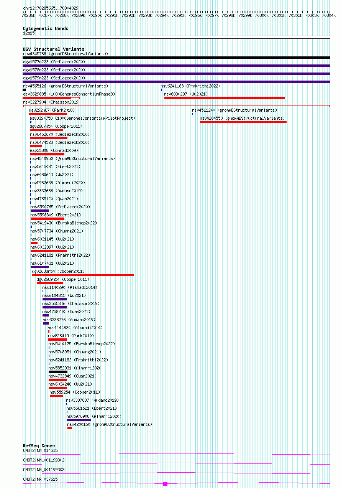
Task: Select red bar of nsv6030297 Wu2021
Action: [x=225, y=98]
